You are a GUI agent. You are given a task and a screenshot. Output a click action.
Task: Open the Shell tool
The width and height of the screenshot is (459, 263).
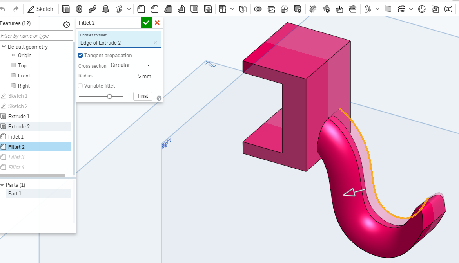pos(194,9)
